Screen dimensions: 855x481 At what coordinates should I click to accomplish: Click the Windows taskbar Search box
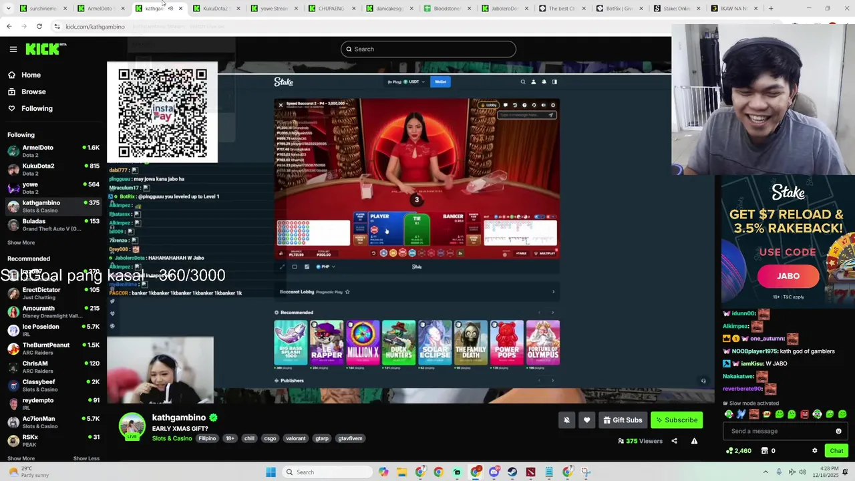[327, 472]
